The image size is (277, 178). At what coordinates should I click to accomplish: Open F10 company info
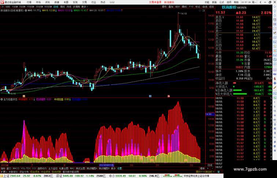click(x=191, y=7)
